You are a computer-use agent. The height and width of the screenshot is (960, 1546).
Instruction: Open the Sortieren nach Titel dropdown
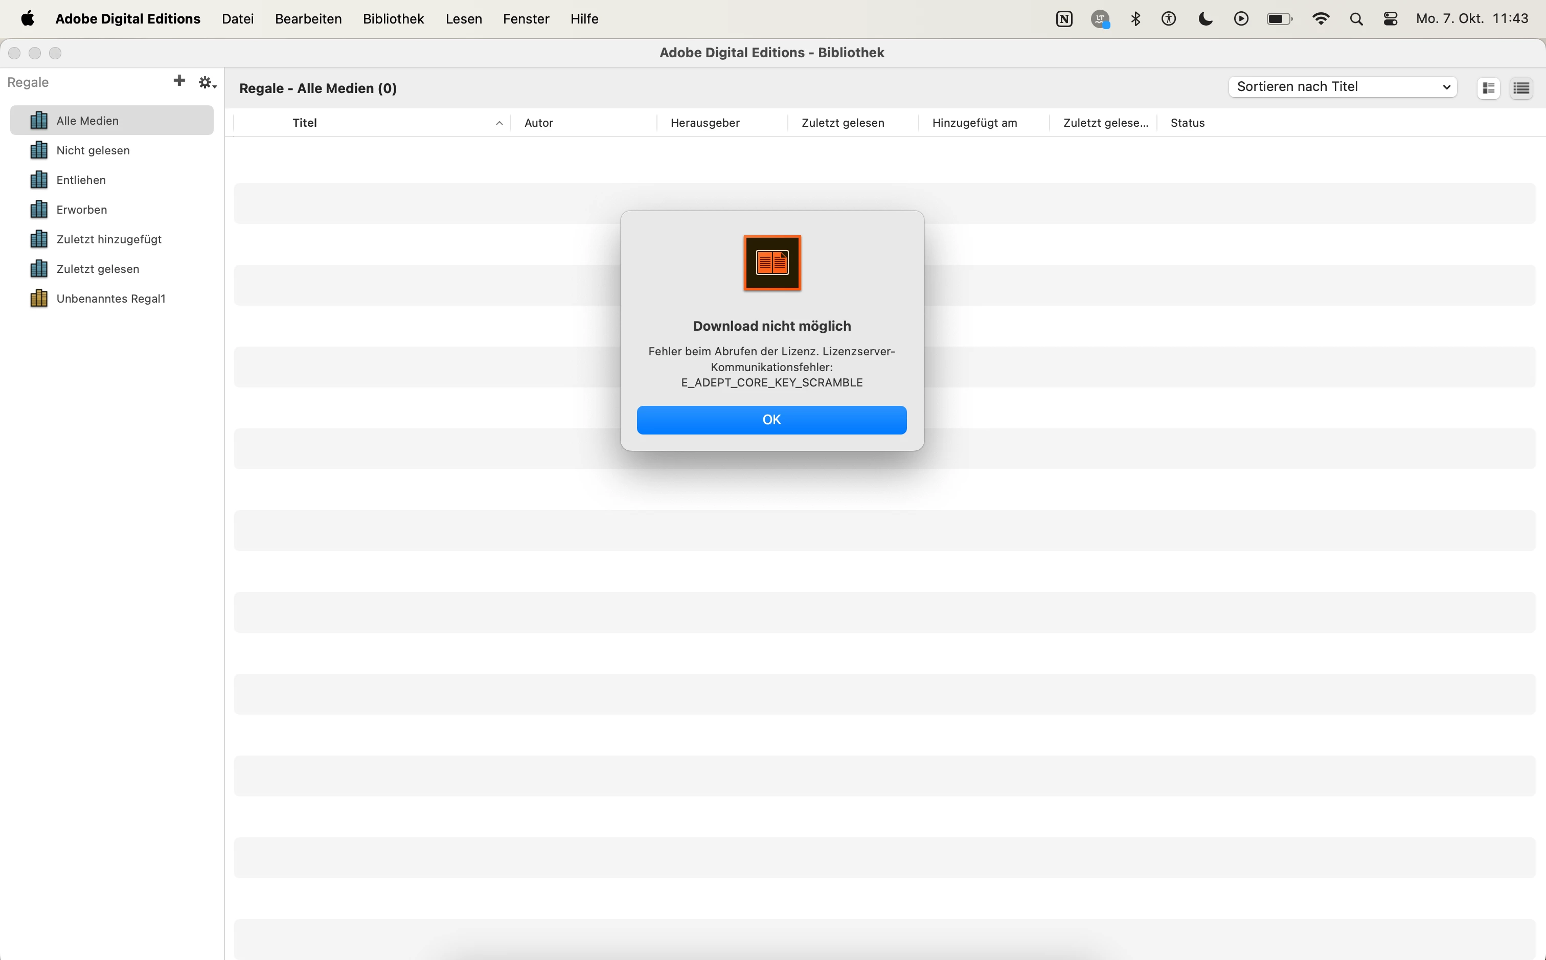click(x=1342, y=87)
